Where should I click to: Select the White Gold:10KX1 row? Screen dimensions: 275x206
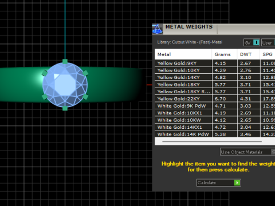[x=215, y=113]
